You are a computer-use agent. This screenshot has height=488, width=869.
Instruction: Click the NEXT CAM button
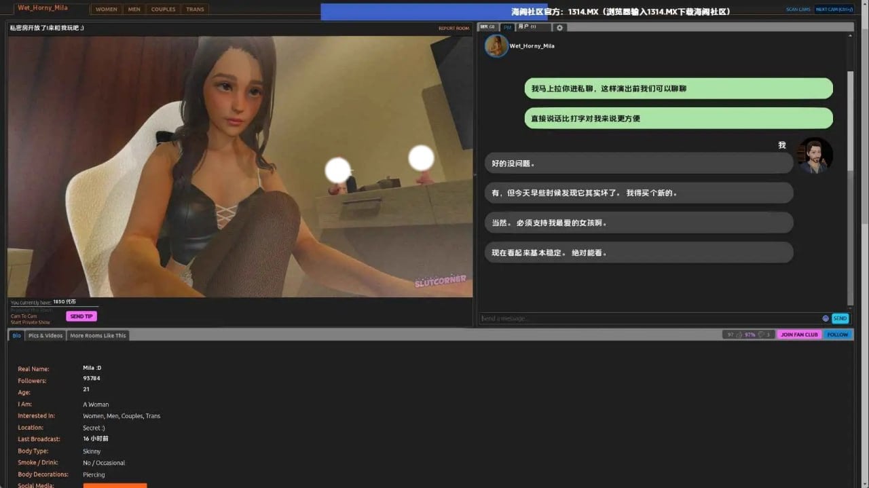[834, 10]
